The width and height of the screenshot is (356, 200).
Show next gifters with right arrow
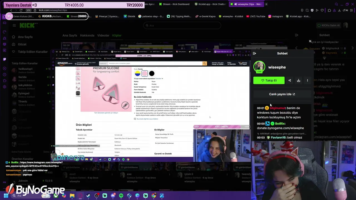(353, 48)
